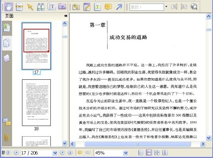Image resolution: width=213 pixels, height=158 pixels.
Task: Open the pages thumbnail panel
Action: [x=7, y=43]
